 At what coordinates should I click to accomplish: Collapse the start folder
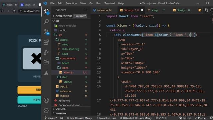tap(71, 77)
